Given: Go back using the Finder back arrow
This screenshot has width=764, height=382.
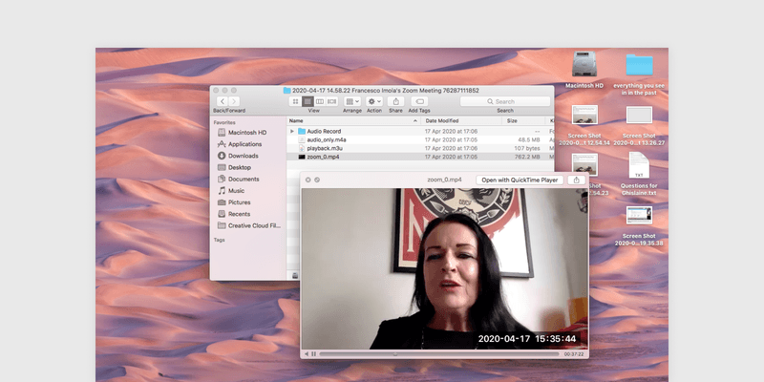Looking at the screenshot, I should (223, 100).
